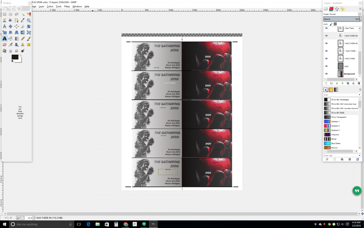Toggle the lock alpha channel checkerboard icon
The height and width of the screenshot is (228, 364).
(335, 24)
